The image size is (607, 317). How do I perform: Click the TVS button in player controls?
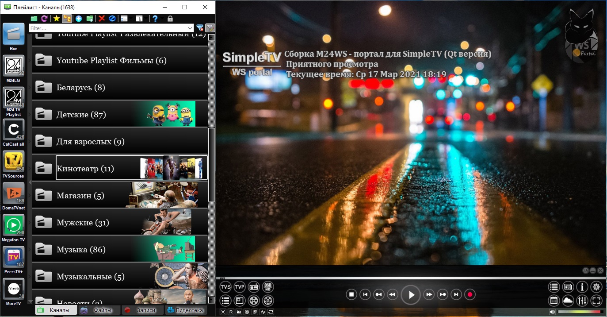[225, 286]
